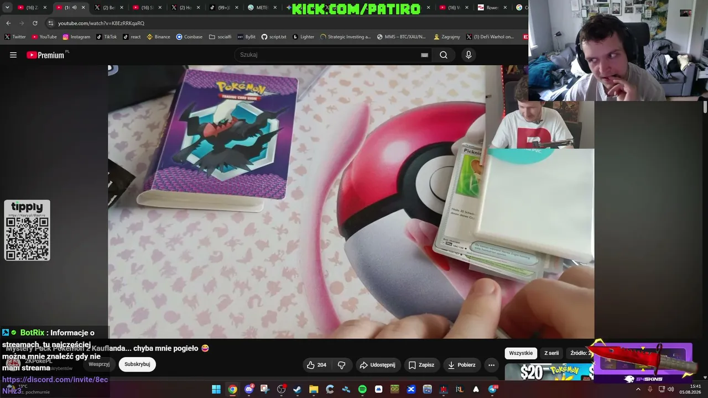The height and width of the screenshot is (398, 708).
Task: Open the Windows Start menu
Action: click(216, 389)
